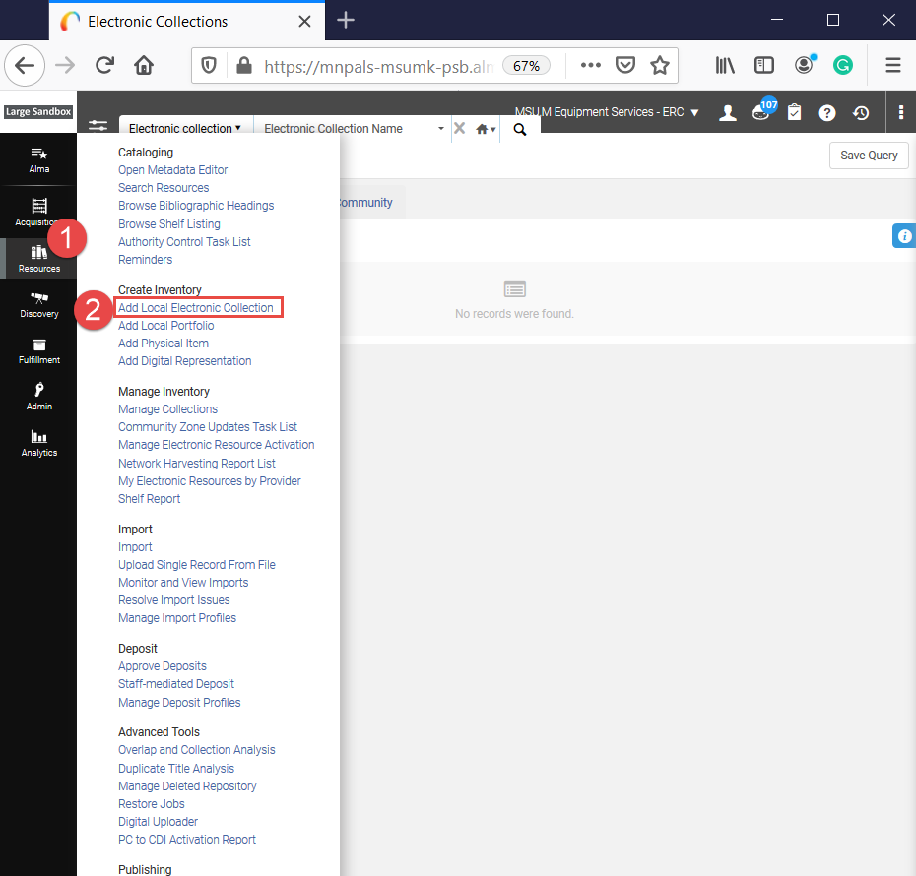This screenshot has width=916, height=876.
Task: Save page to Pocket icon
Action: [x=625, y=65]
